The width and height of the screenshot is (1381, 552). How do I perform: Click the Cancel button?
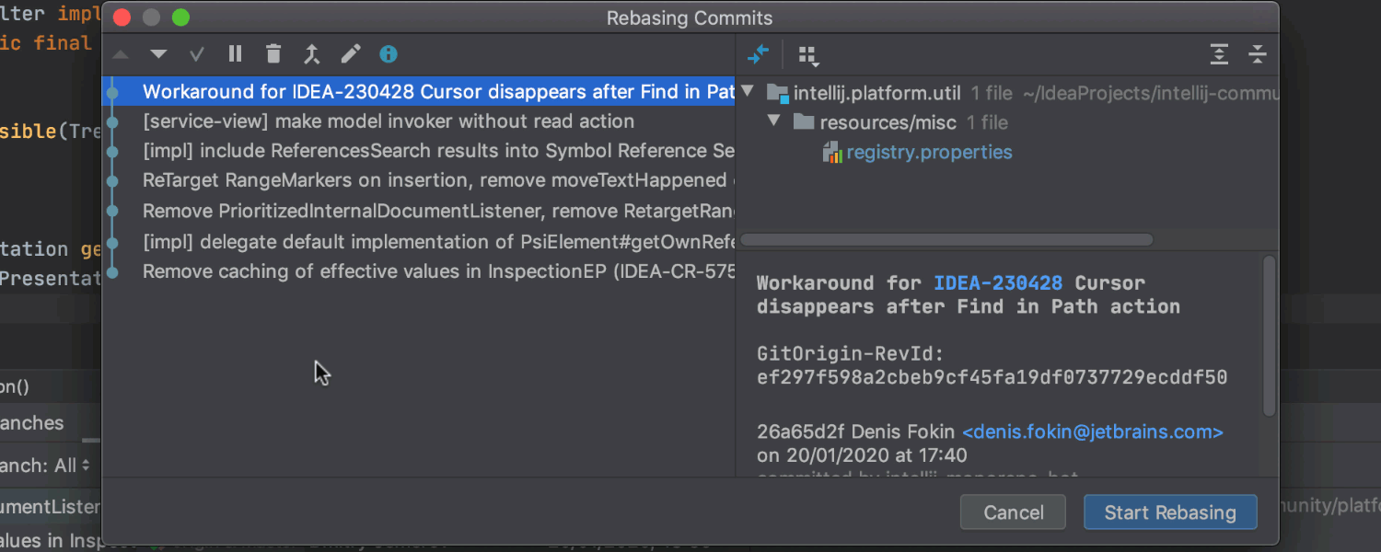click(x=1013, y=512)
